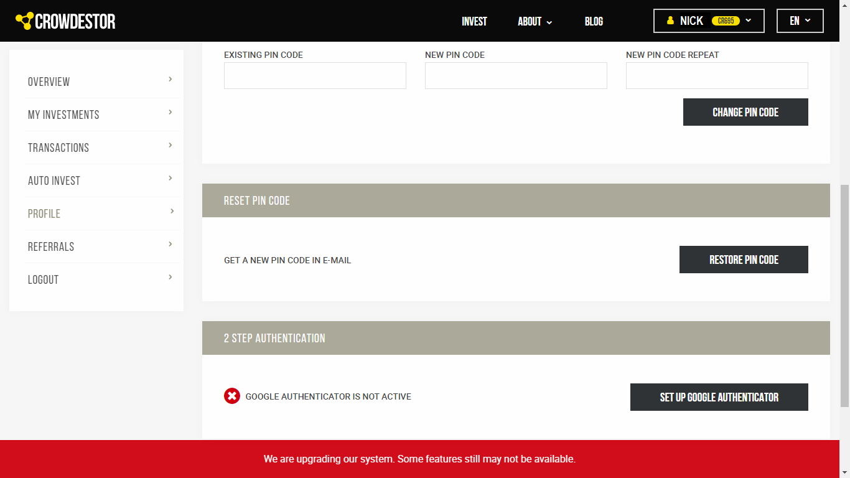Expand the About menu
850x478 pixels.
[x=535, y=21]
